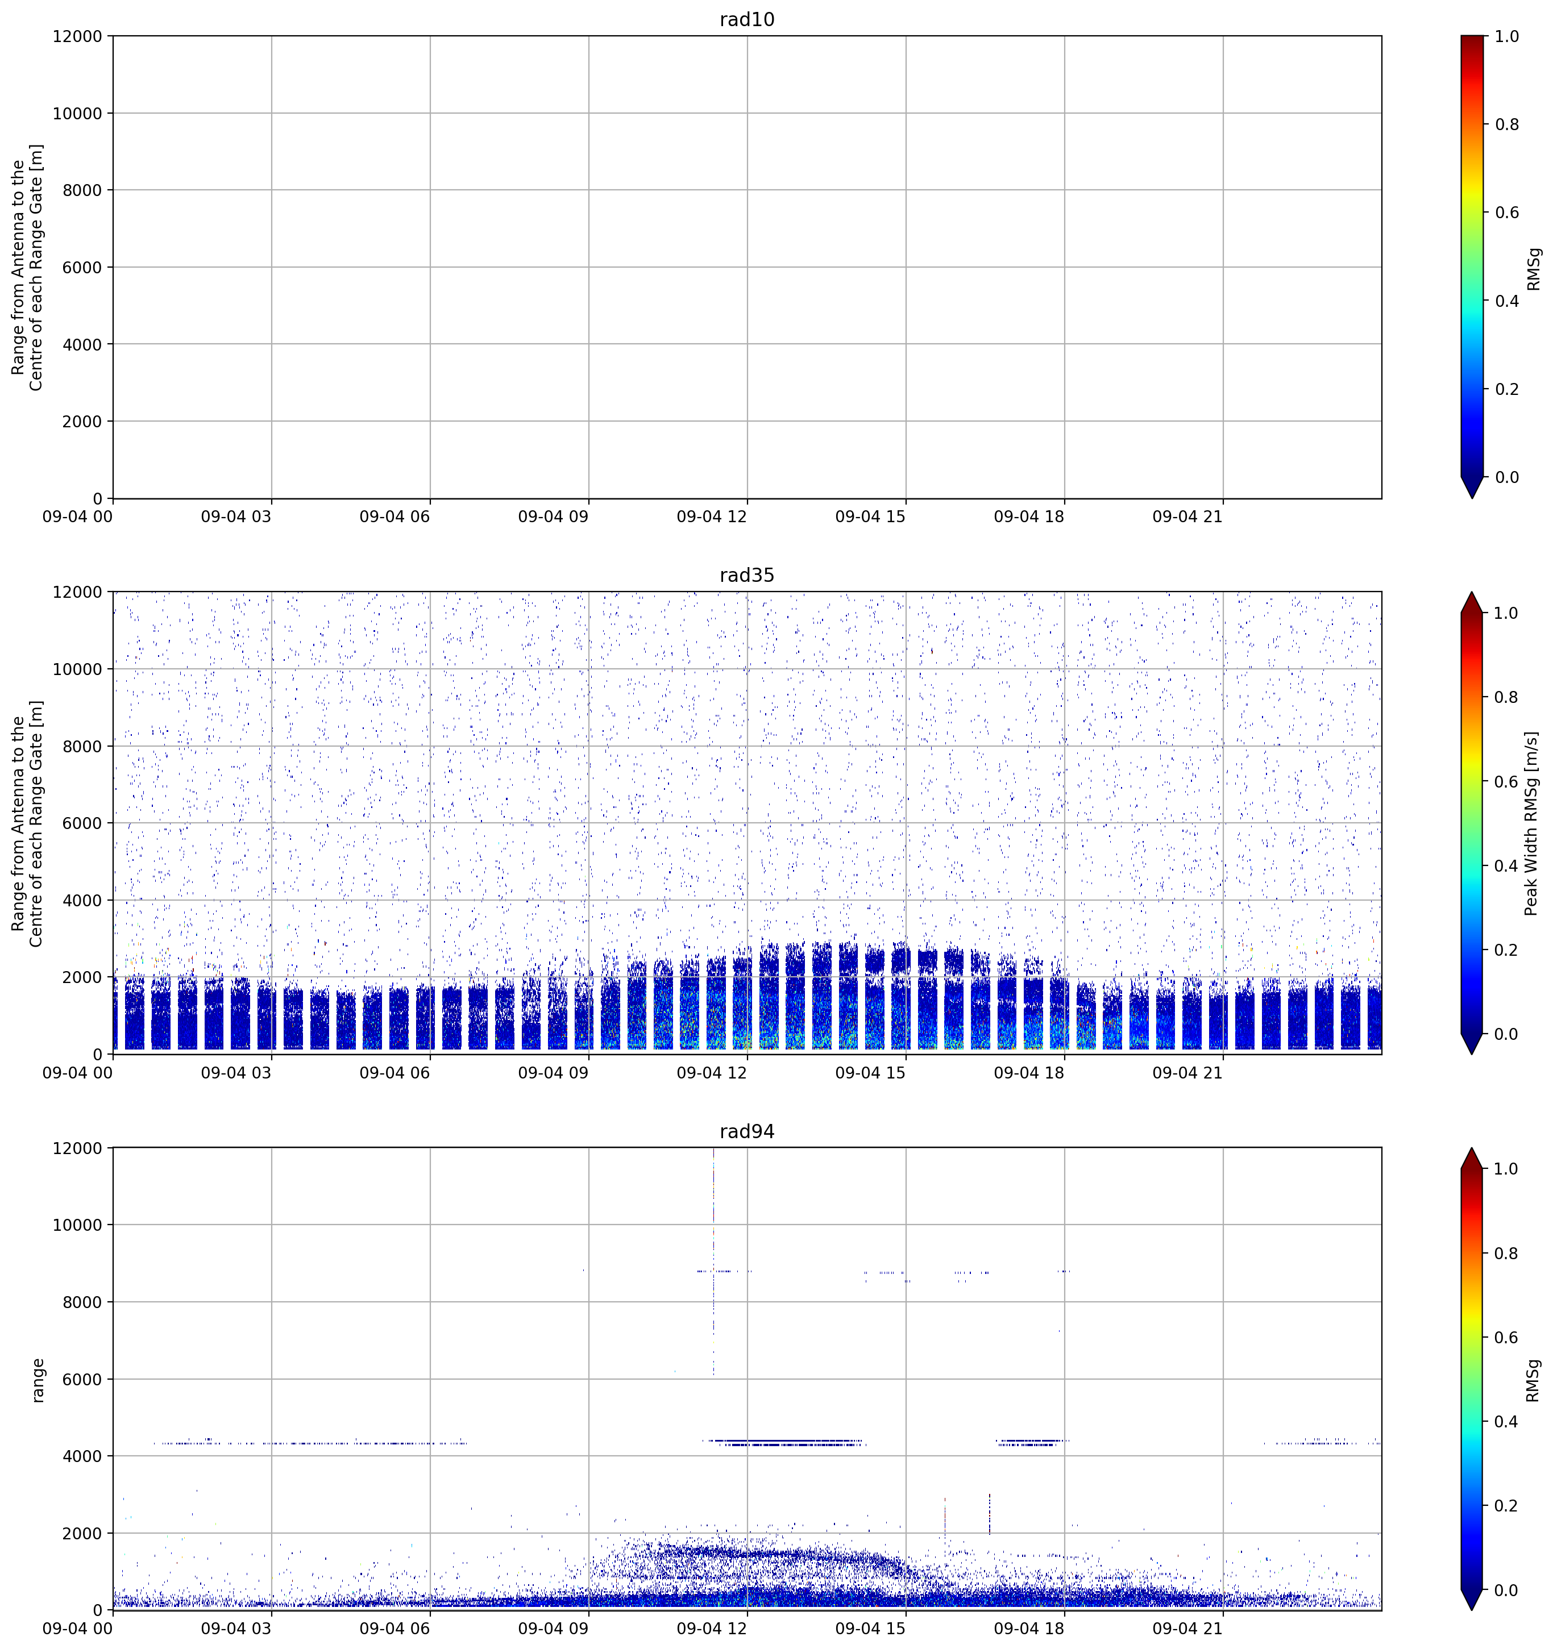Image resolution: width=1553 pixels, height=1649 pixels.
Task: Click the rad10 colorbar gradient
Action: pos(1472,256)
